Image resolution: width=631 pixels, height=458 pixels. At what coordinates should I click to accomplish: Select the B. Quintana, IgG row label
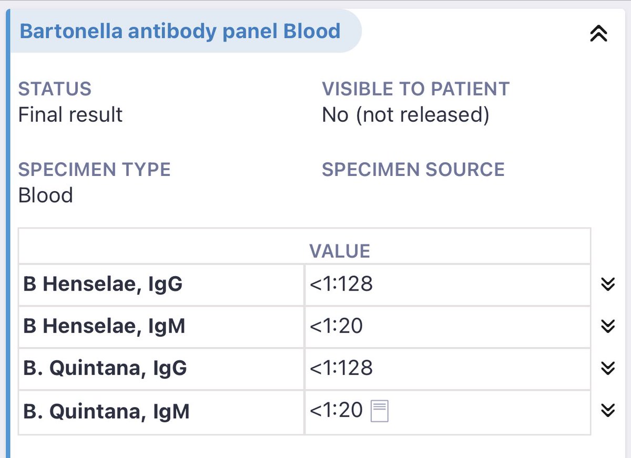[105, 368]
